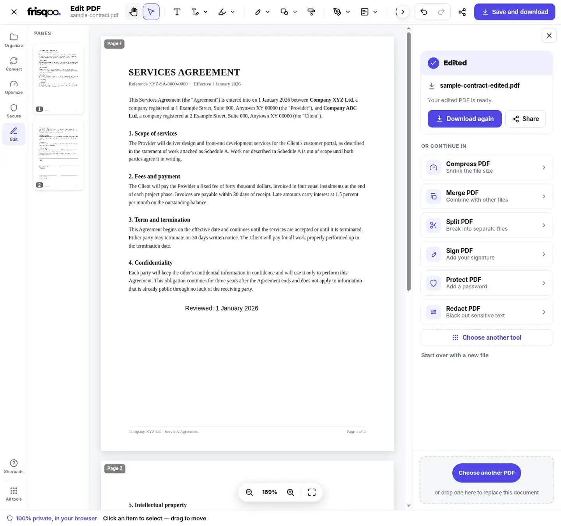Click Save and download button
The width and height of the screenshot is (561, 526).
click(x=515, y=12)
